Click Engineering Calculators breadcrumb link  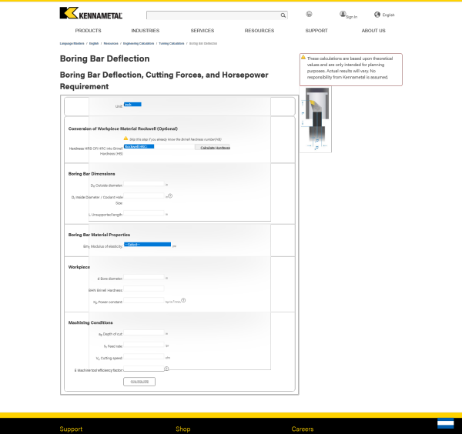(139, 44)
